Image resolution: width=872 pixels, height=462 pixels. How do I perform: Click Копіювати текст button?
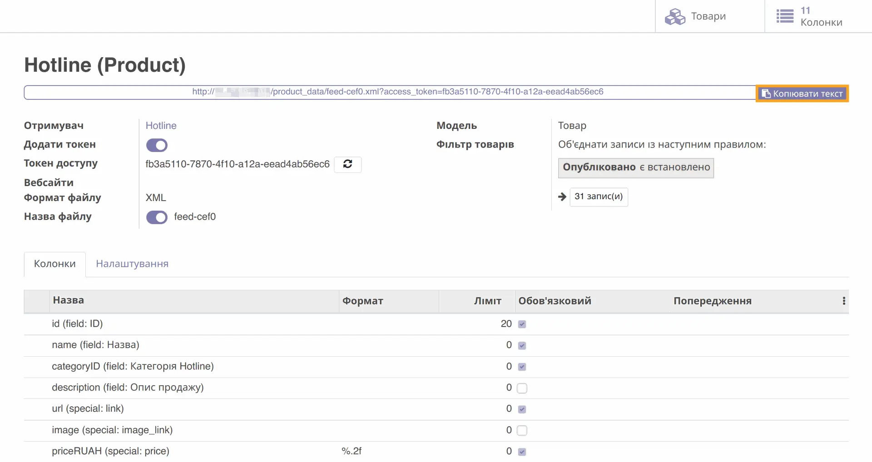tap(802, 93)
